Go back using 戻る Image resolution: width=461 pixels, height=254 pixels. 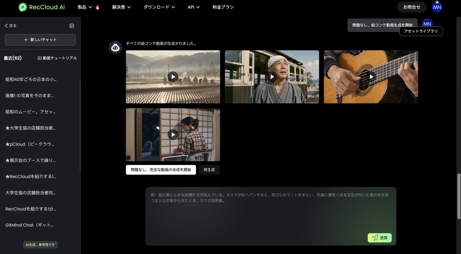11,26
